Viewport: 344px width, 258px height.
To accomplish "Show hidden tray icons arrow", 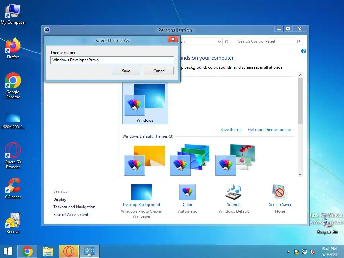I will pyautogui.click(x=288, y=252).
